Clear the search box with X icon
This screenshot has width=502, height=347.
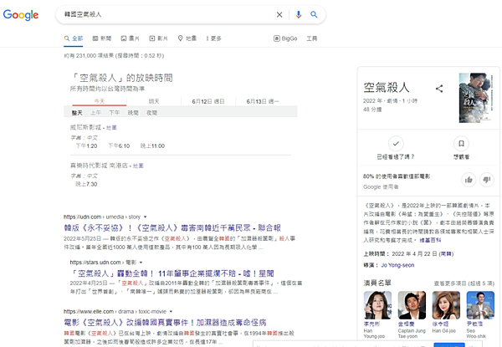[279, 15]
